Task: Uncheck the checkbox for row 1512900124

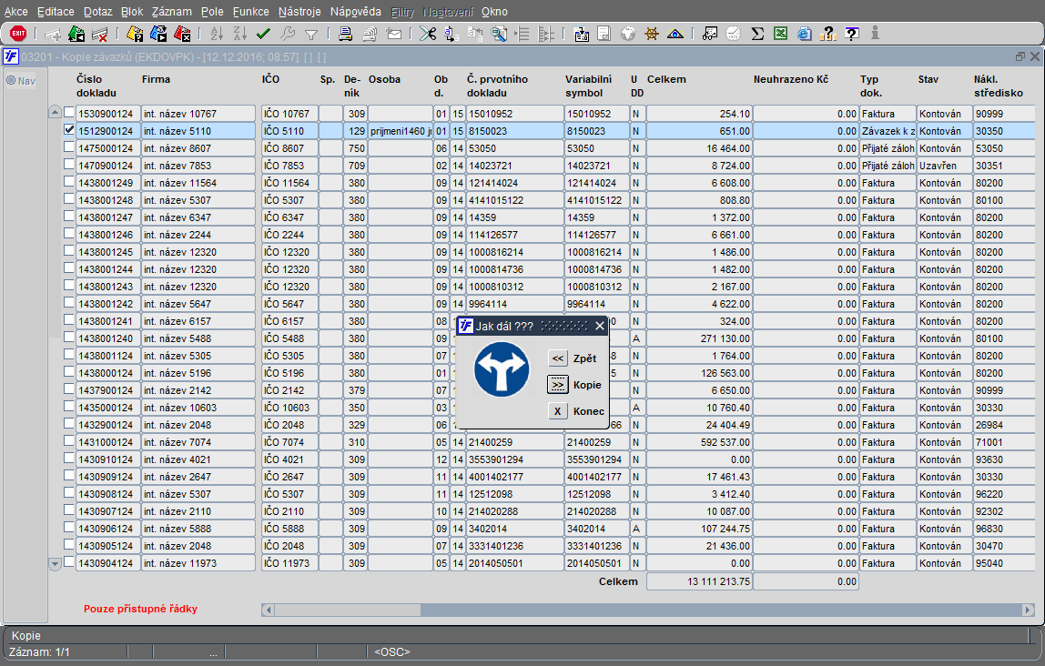Action: 69,130
